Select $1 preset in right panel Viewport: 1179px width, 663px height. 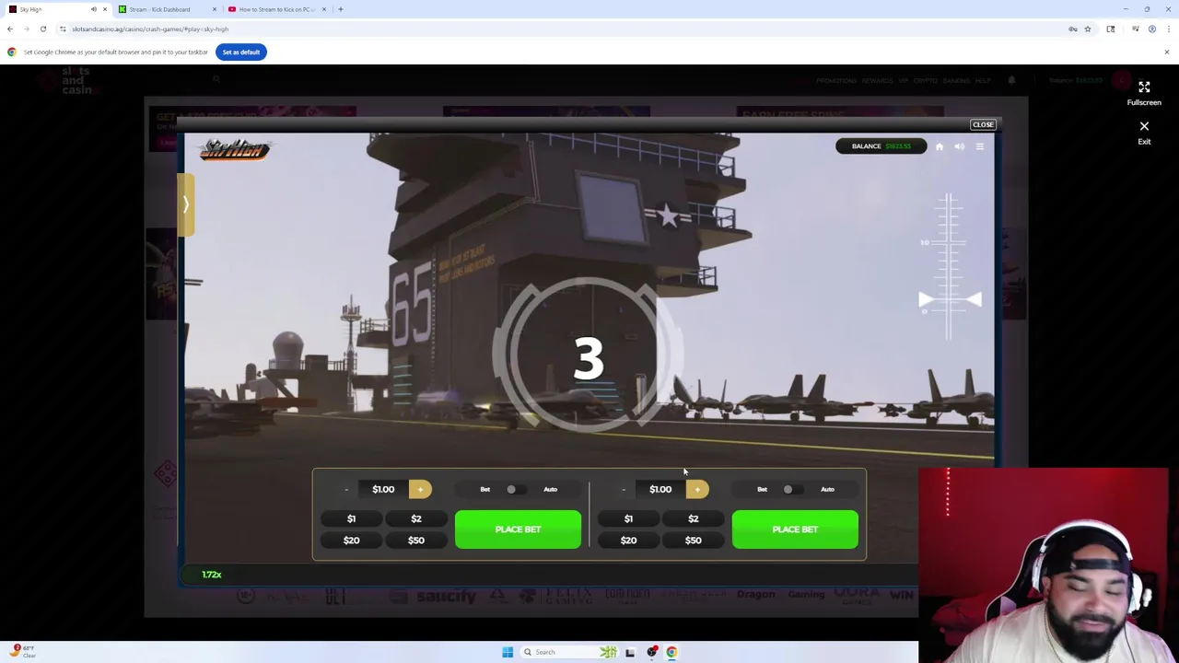(x=628, y=518)
